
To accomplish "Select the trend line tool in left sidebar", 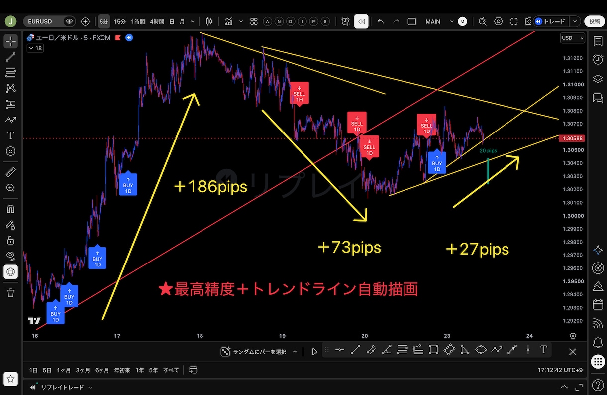I will click(x=10, y=57).
